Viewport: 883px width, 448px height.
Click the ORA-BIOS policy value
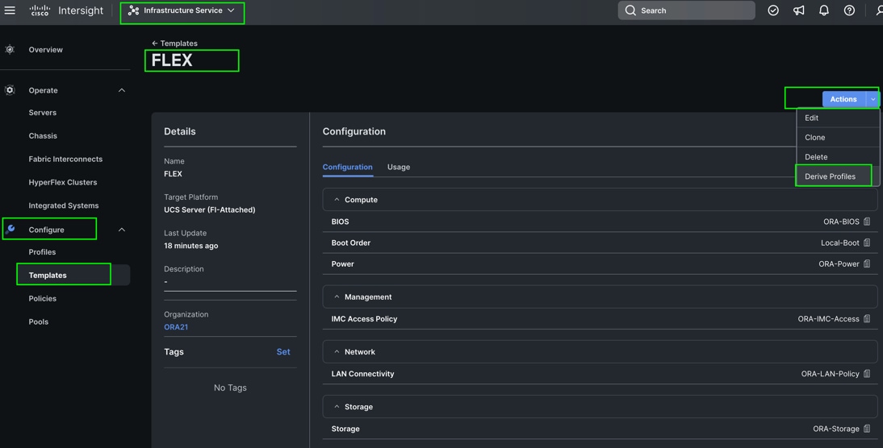[841, 222]
